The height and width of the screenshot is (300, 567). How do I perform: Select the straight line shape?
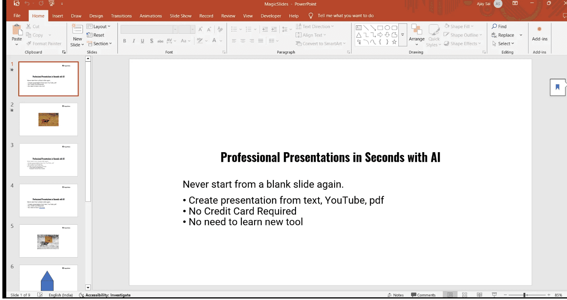click(366, 28)
